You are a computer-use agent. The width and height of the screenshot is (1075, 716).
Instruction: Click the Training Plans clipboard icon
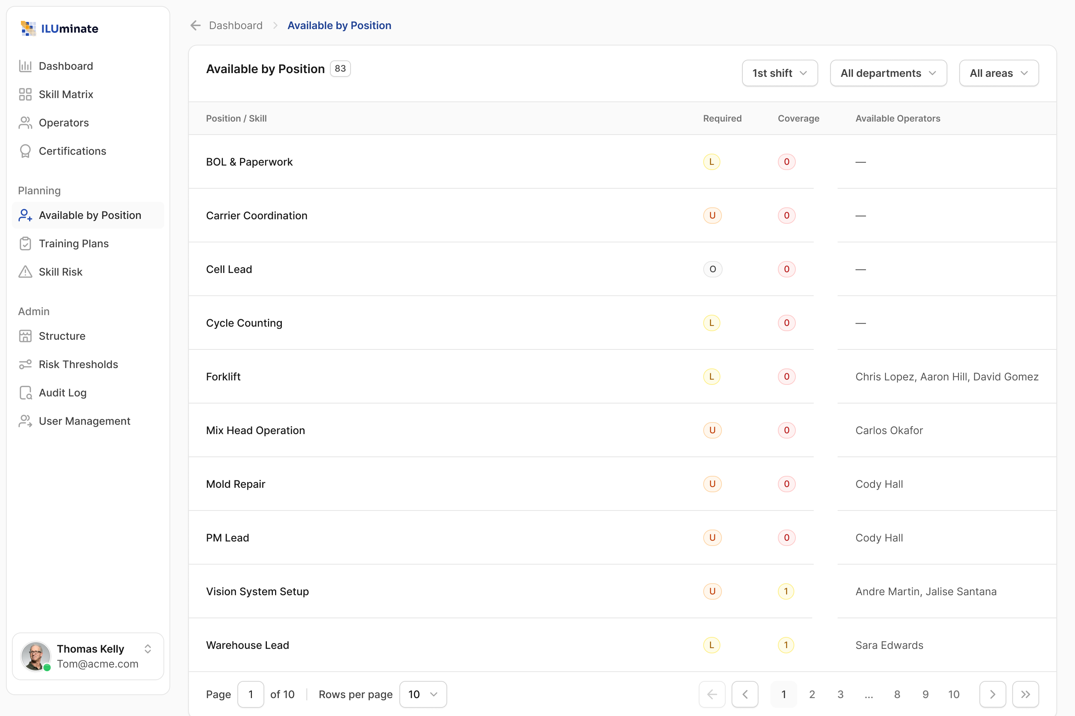point(25,244)
